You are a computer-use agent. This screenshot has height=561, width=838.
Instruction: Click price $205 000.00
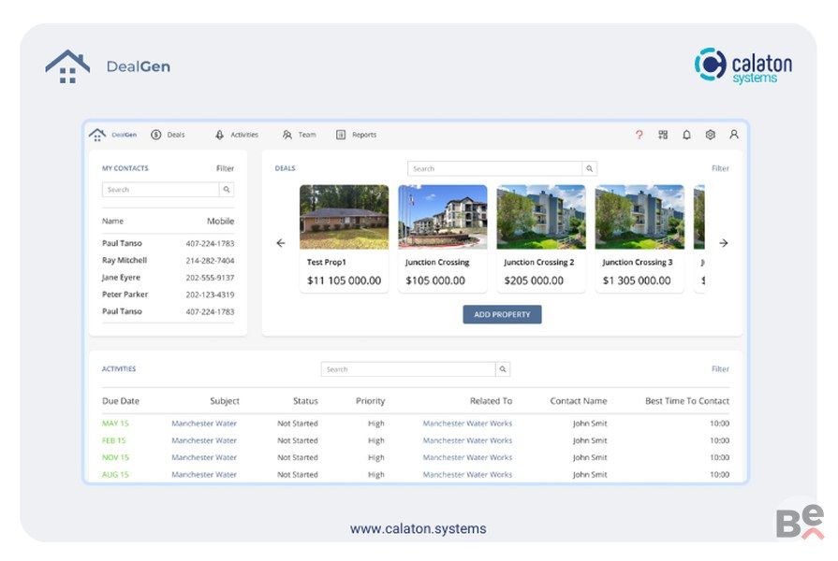[534, 280]
